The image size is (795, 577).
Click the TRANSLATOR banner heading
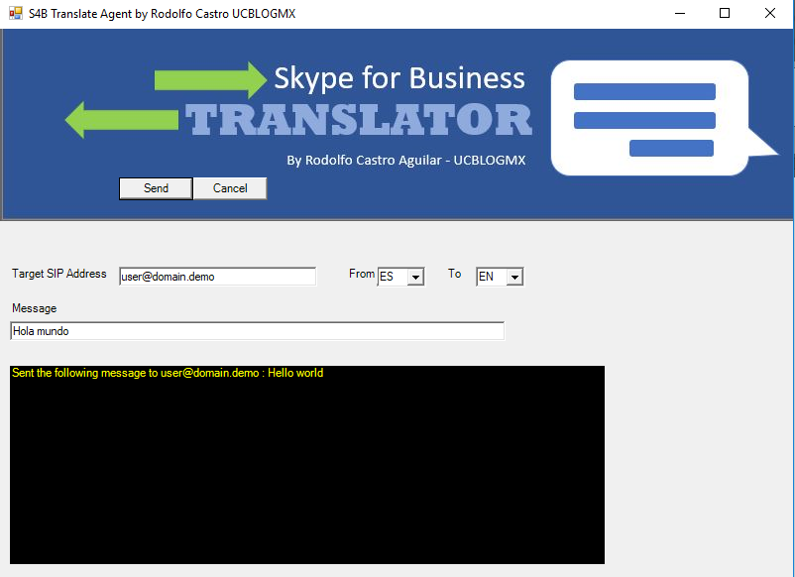[x=359, y=120]
